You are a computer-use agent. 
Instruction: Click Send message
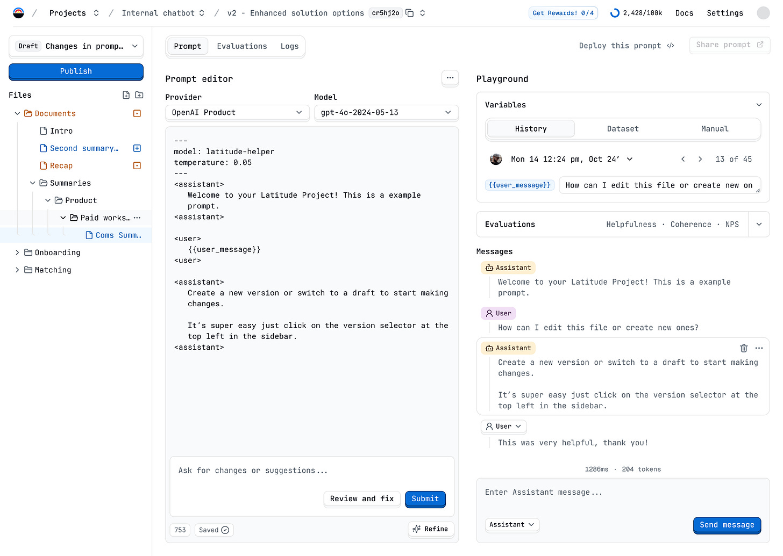[727, 525]
